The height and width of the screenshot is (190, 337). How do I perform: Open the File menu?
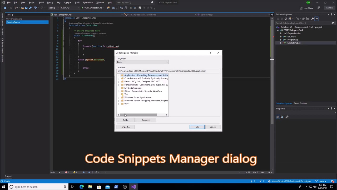[9, 2]
